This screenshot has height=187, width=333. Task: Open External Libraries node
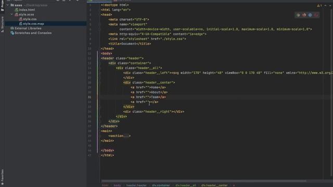(x=28, y=28)
